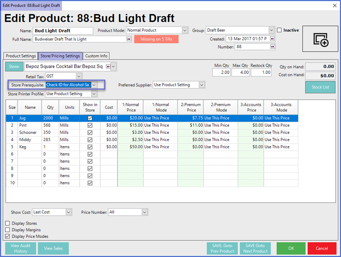This screenshot has width=341, height=257.
Task: Click the Stock List button
Action: click(x=320, y=87)
